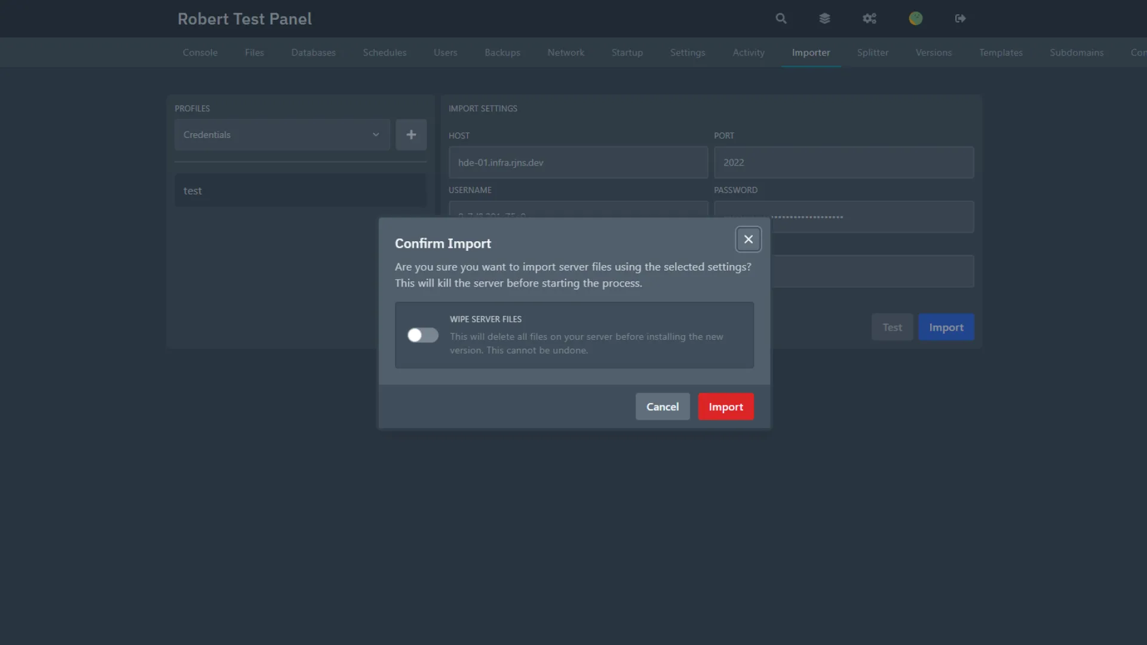Click the plus add profile button
1147x645 pixels.
pyautogui.click(x=411, y=135)
